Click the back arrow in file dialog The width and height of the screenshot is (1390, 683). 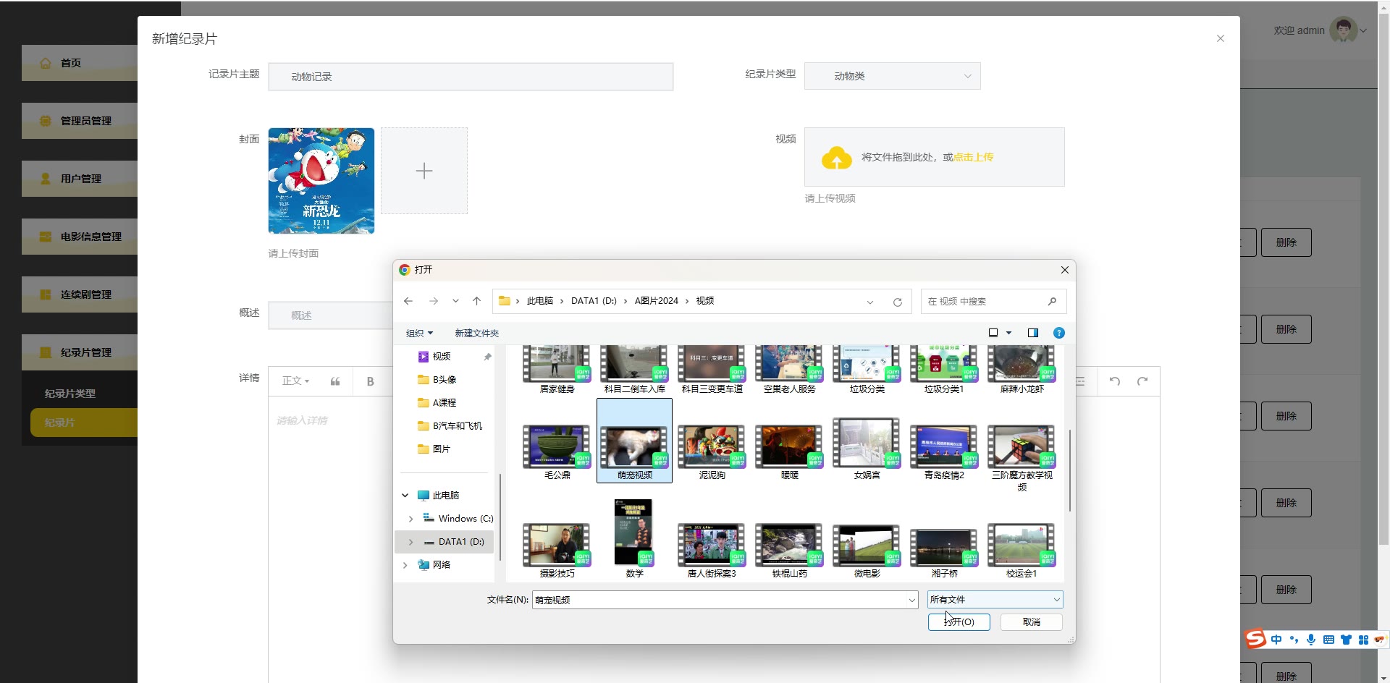pos(408,301)
